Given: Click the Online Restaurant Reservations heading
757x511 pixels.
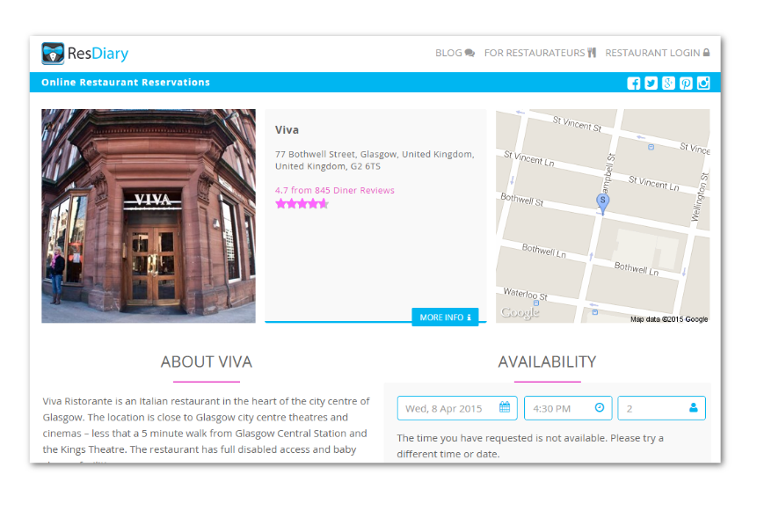Looking at the screenshot, I should pos(126,83).
